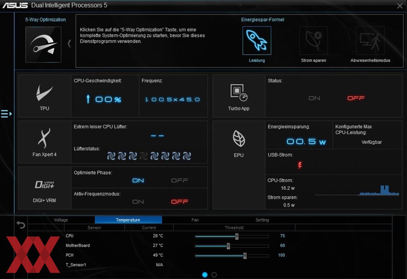
Task: Switch to the Temperature tab
Action: pos(128,220)
